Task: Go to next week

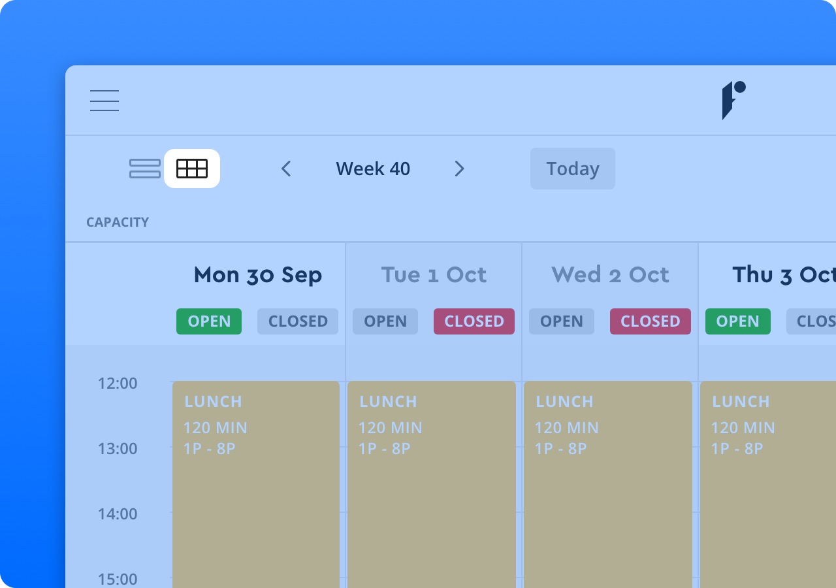Action: (459, 169)
